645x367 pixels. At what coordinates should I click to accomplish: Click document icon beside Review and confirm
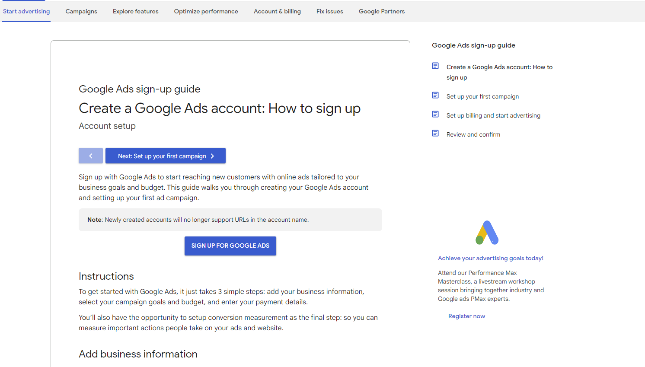click(435, 133)
